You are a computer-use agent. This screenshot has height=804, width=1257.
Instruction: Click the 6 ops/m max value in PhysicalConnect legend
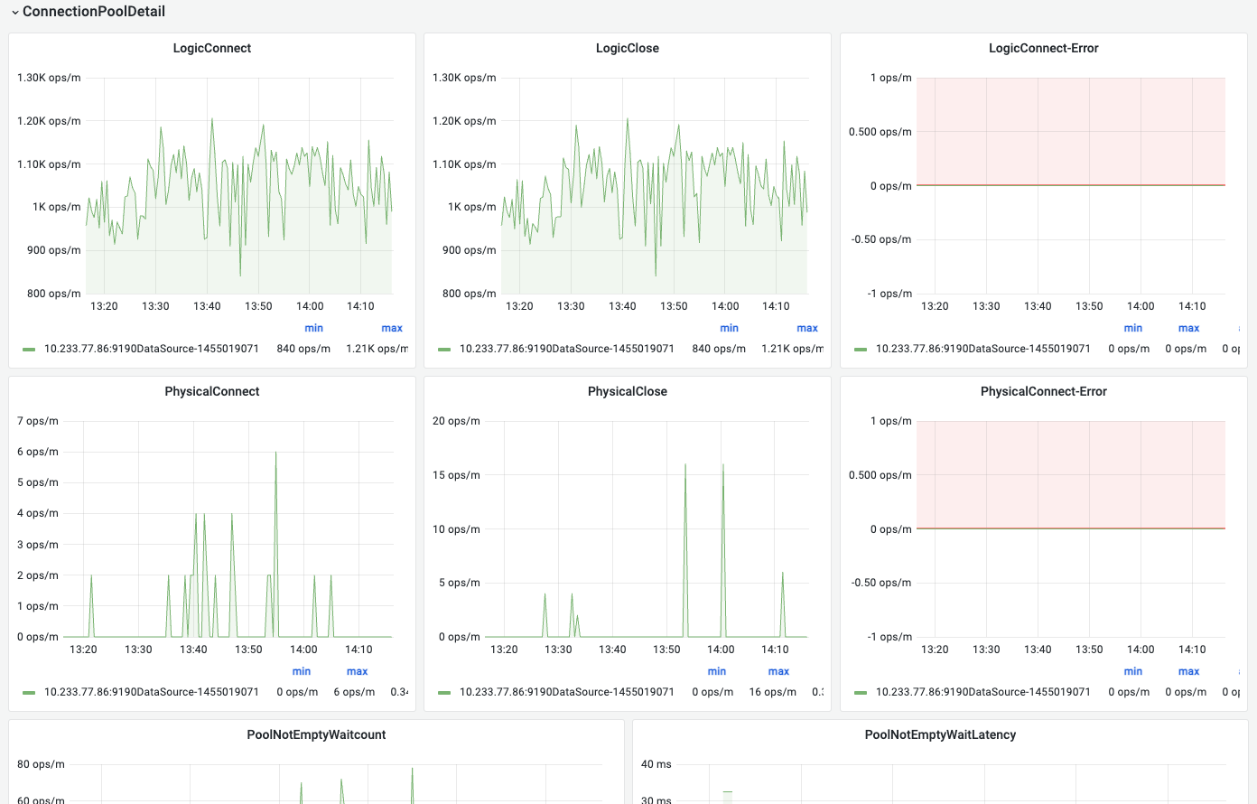coord(354,692)
